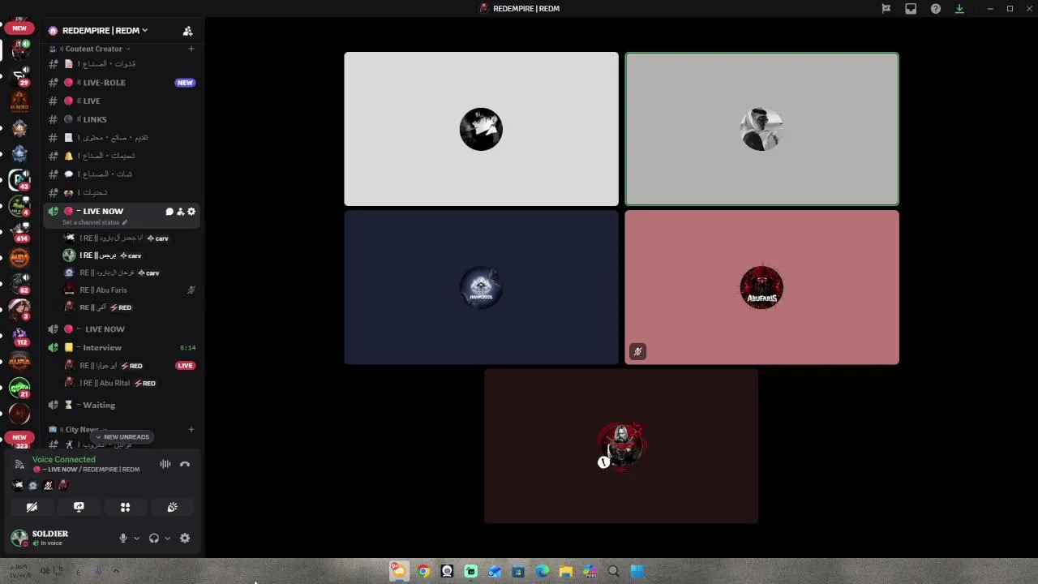Open REDEMPIRE | REDM server menu
Screen dimensions: 1038x584
click(x=105, y=31)
